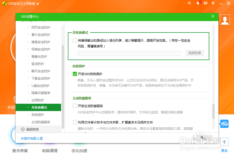Click the settings content vertical scrollbar thumb
Viewport: 234px width, 156px height.
(213, 112)
